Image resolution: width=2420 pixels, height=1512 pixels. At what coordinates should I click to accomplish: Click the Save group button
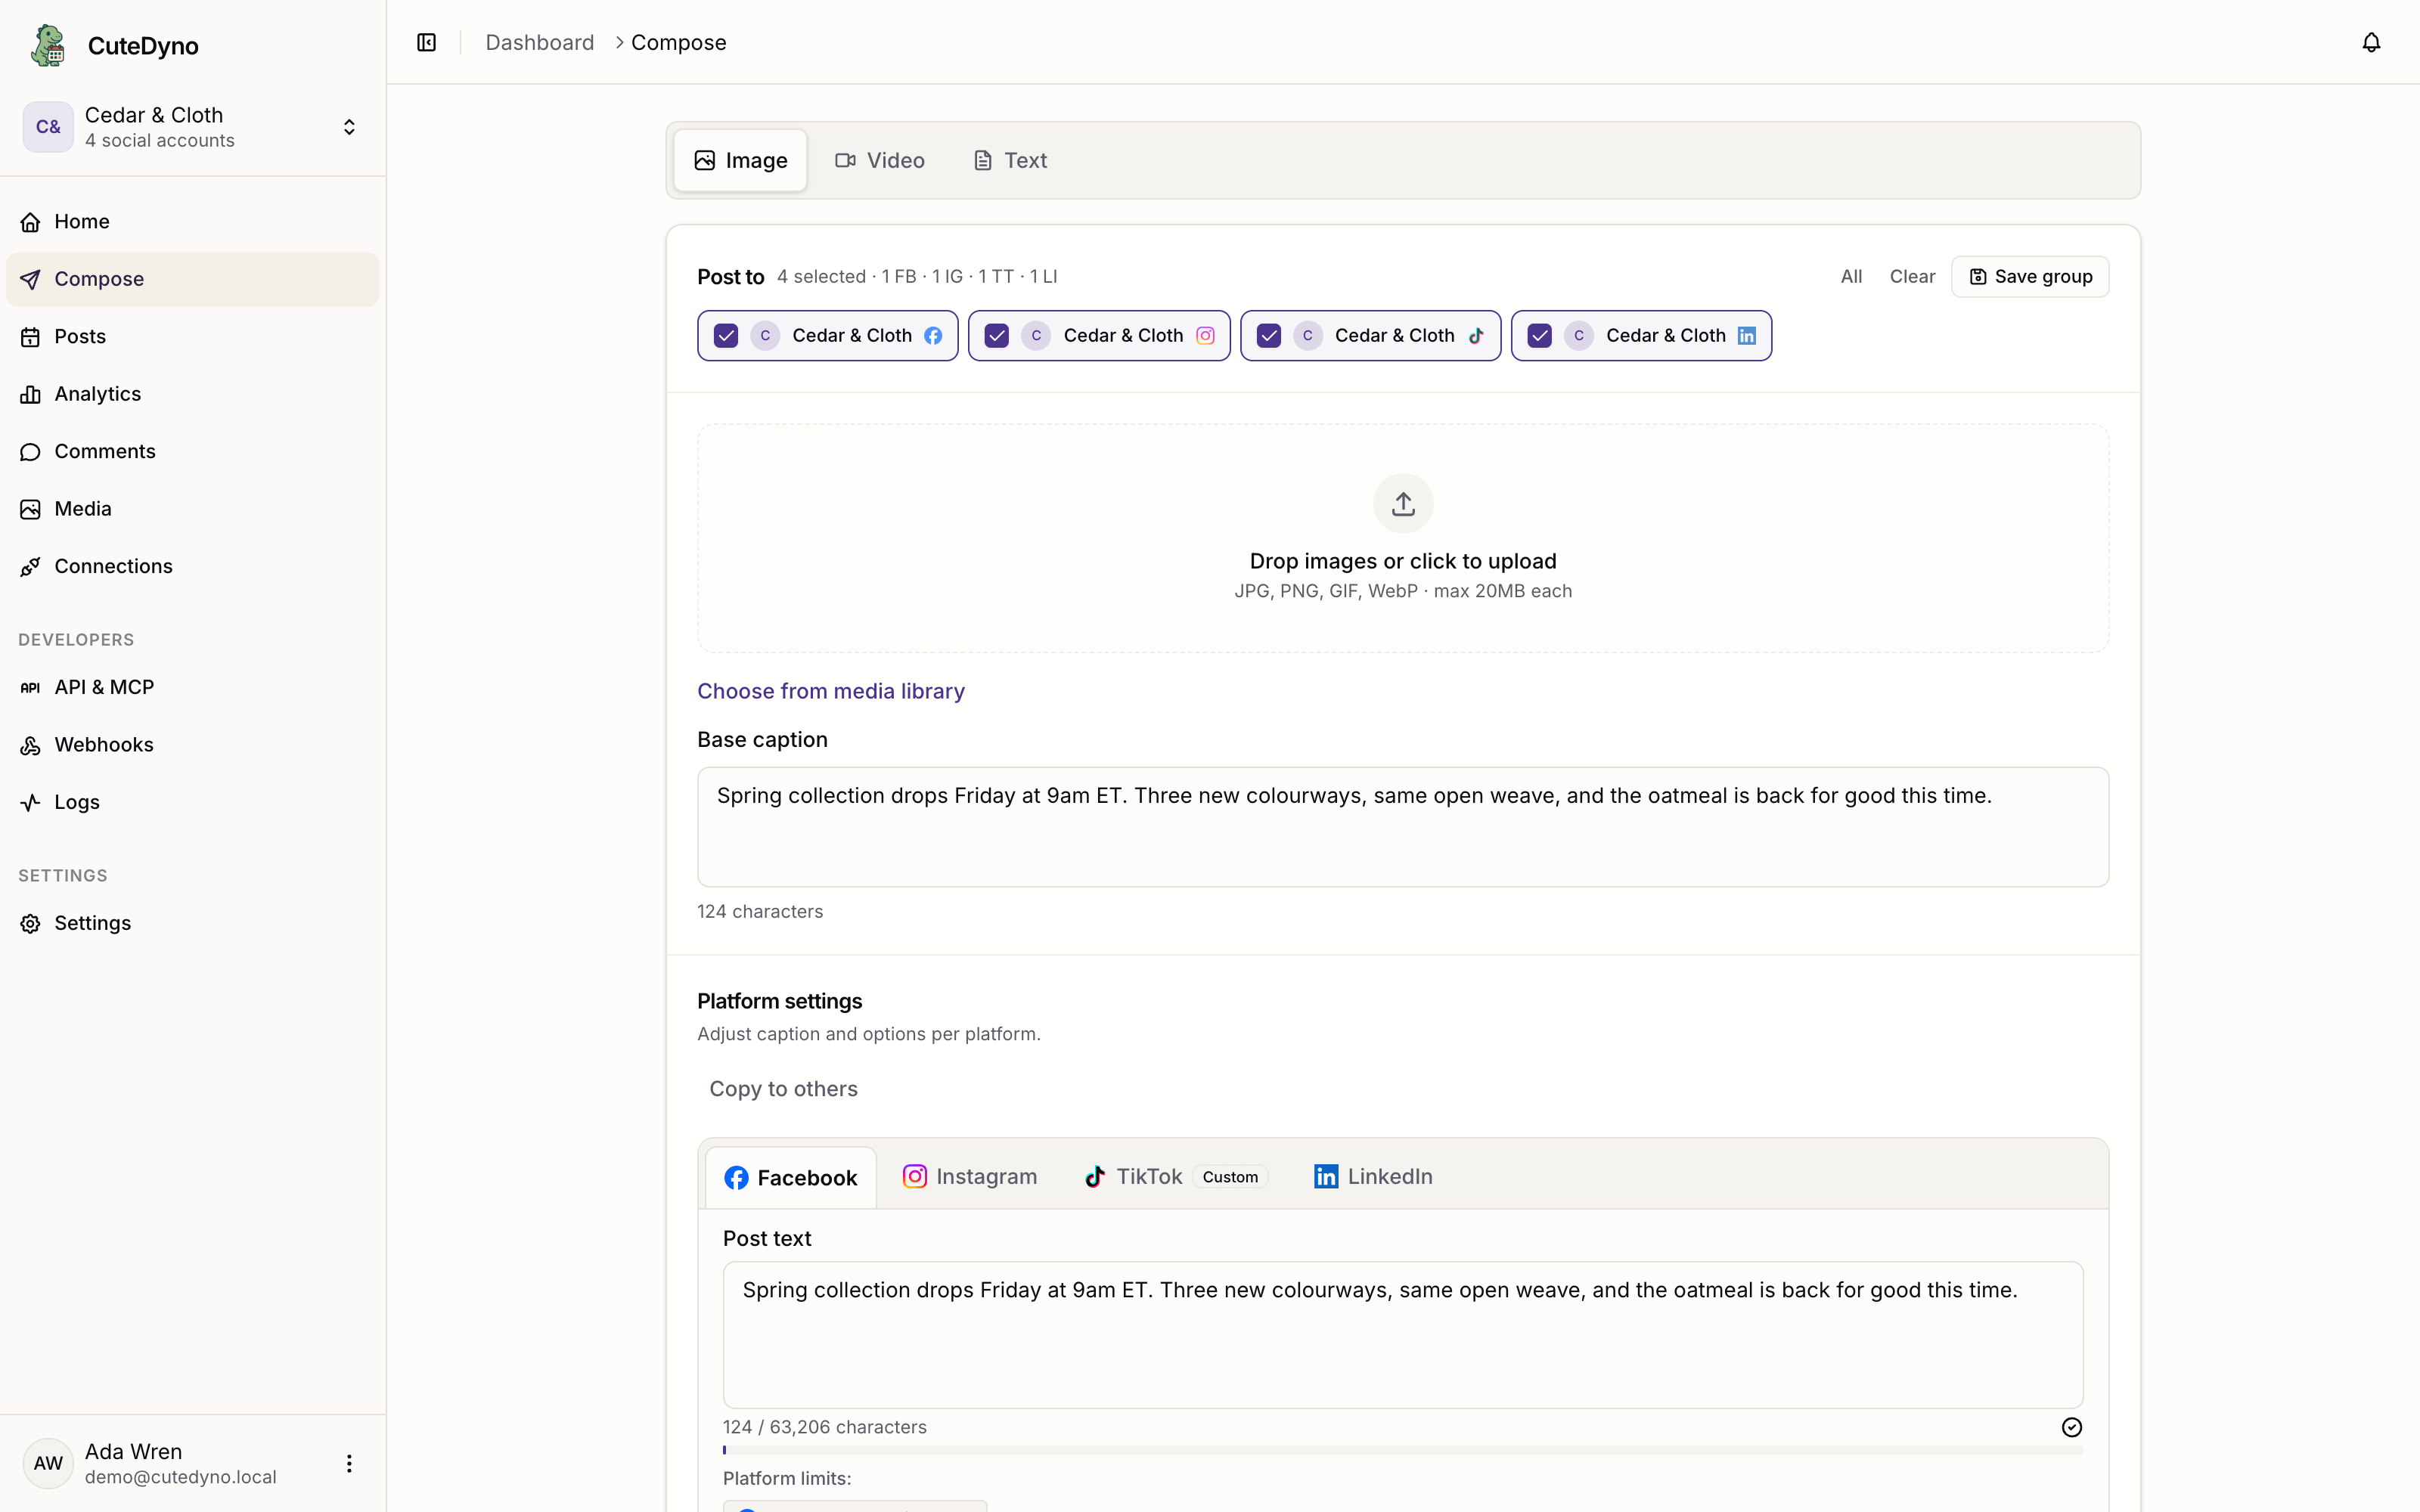(2030, 277)
